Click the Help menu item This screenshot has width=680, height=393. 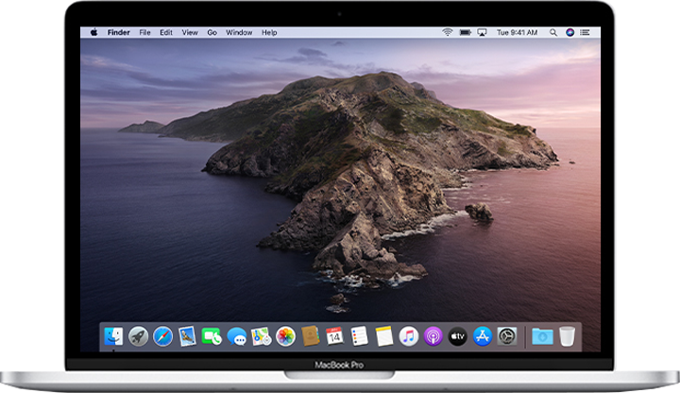(269, 32)
